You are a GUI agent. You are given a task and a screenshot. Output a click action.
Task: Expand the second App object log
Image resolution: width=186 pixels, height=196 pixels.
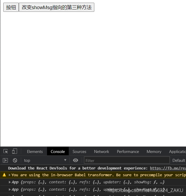pos(10,190)
